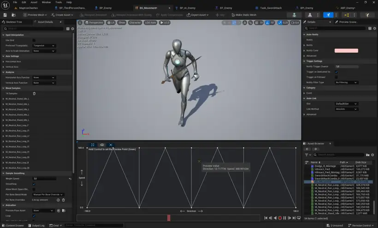Image resolution: width=378 pixels, height=228 pixels.
Task: Reset Weight Speed to default arrow
Action: click(70, 179)
